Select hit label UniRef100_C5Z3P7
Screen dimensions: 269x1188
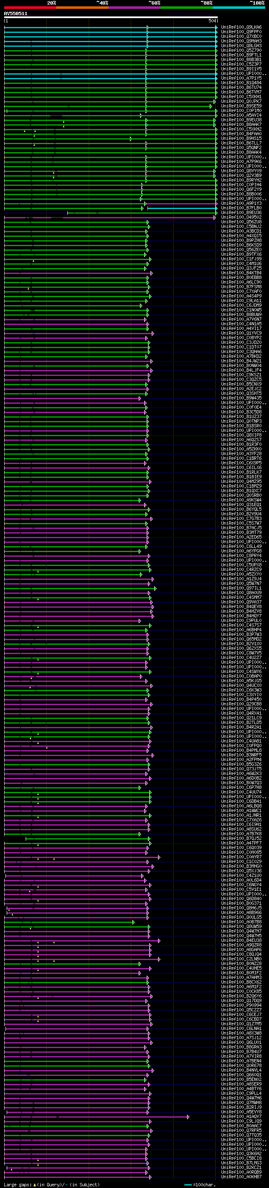241,64
